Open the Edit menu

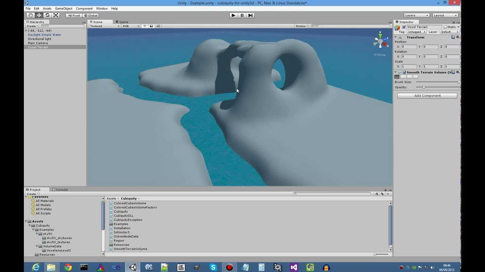coord(36,8)
